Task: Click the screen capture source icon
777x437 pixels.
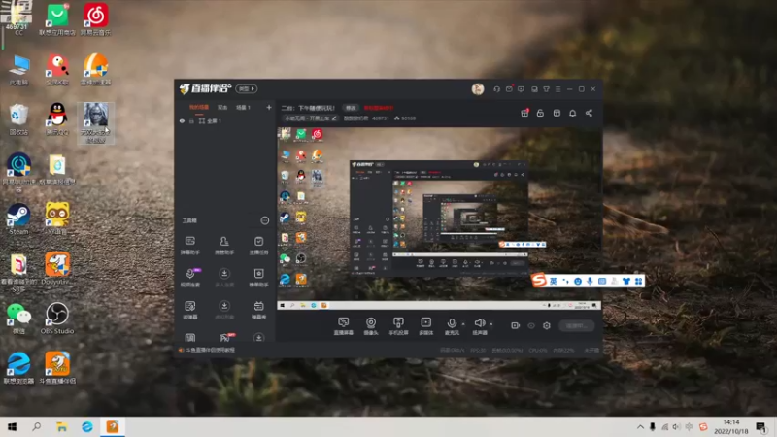Action: [x=344, y=326]
